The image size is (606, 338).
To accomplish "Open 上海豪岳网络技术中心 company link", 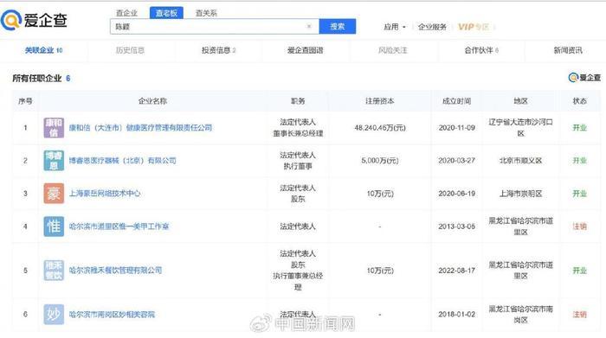I will [x=105, y=194].
